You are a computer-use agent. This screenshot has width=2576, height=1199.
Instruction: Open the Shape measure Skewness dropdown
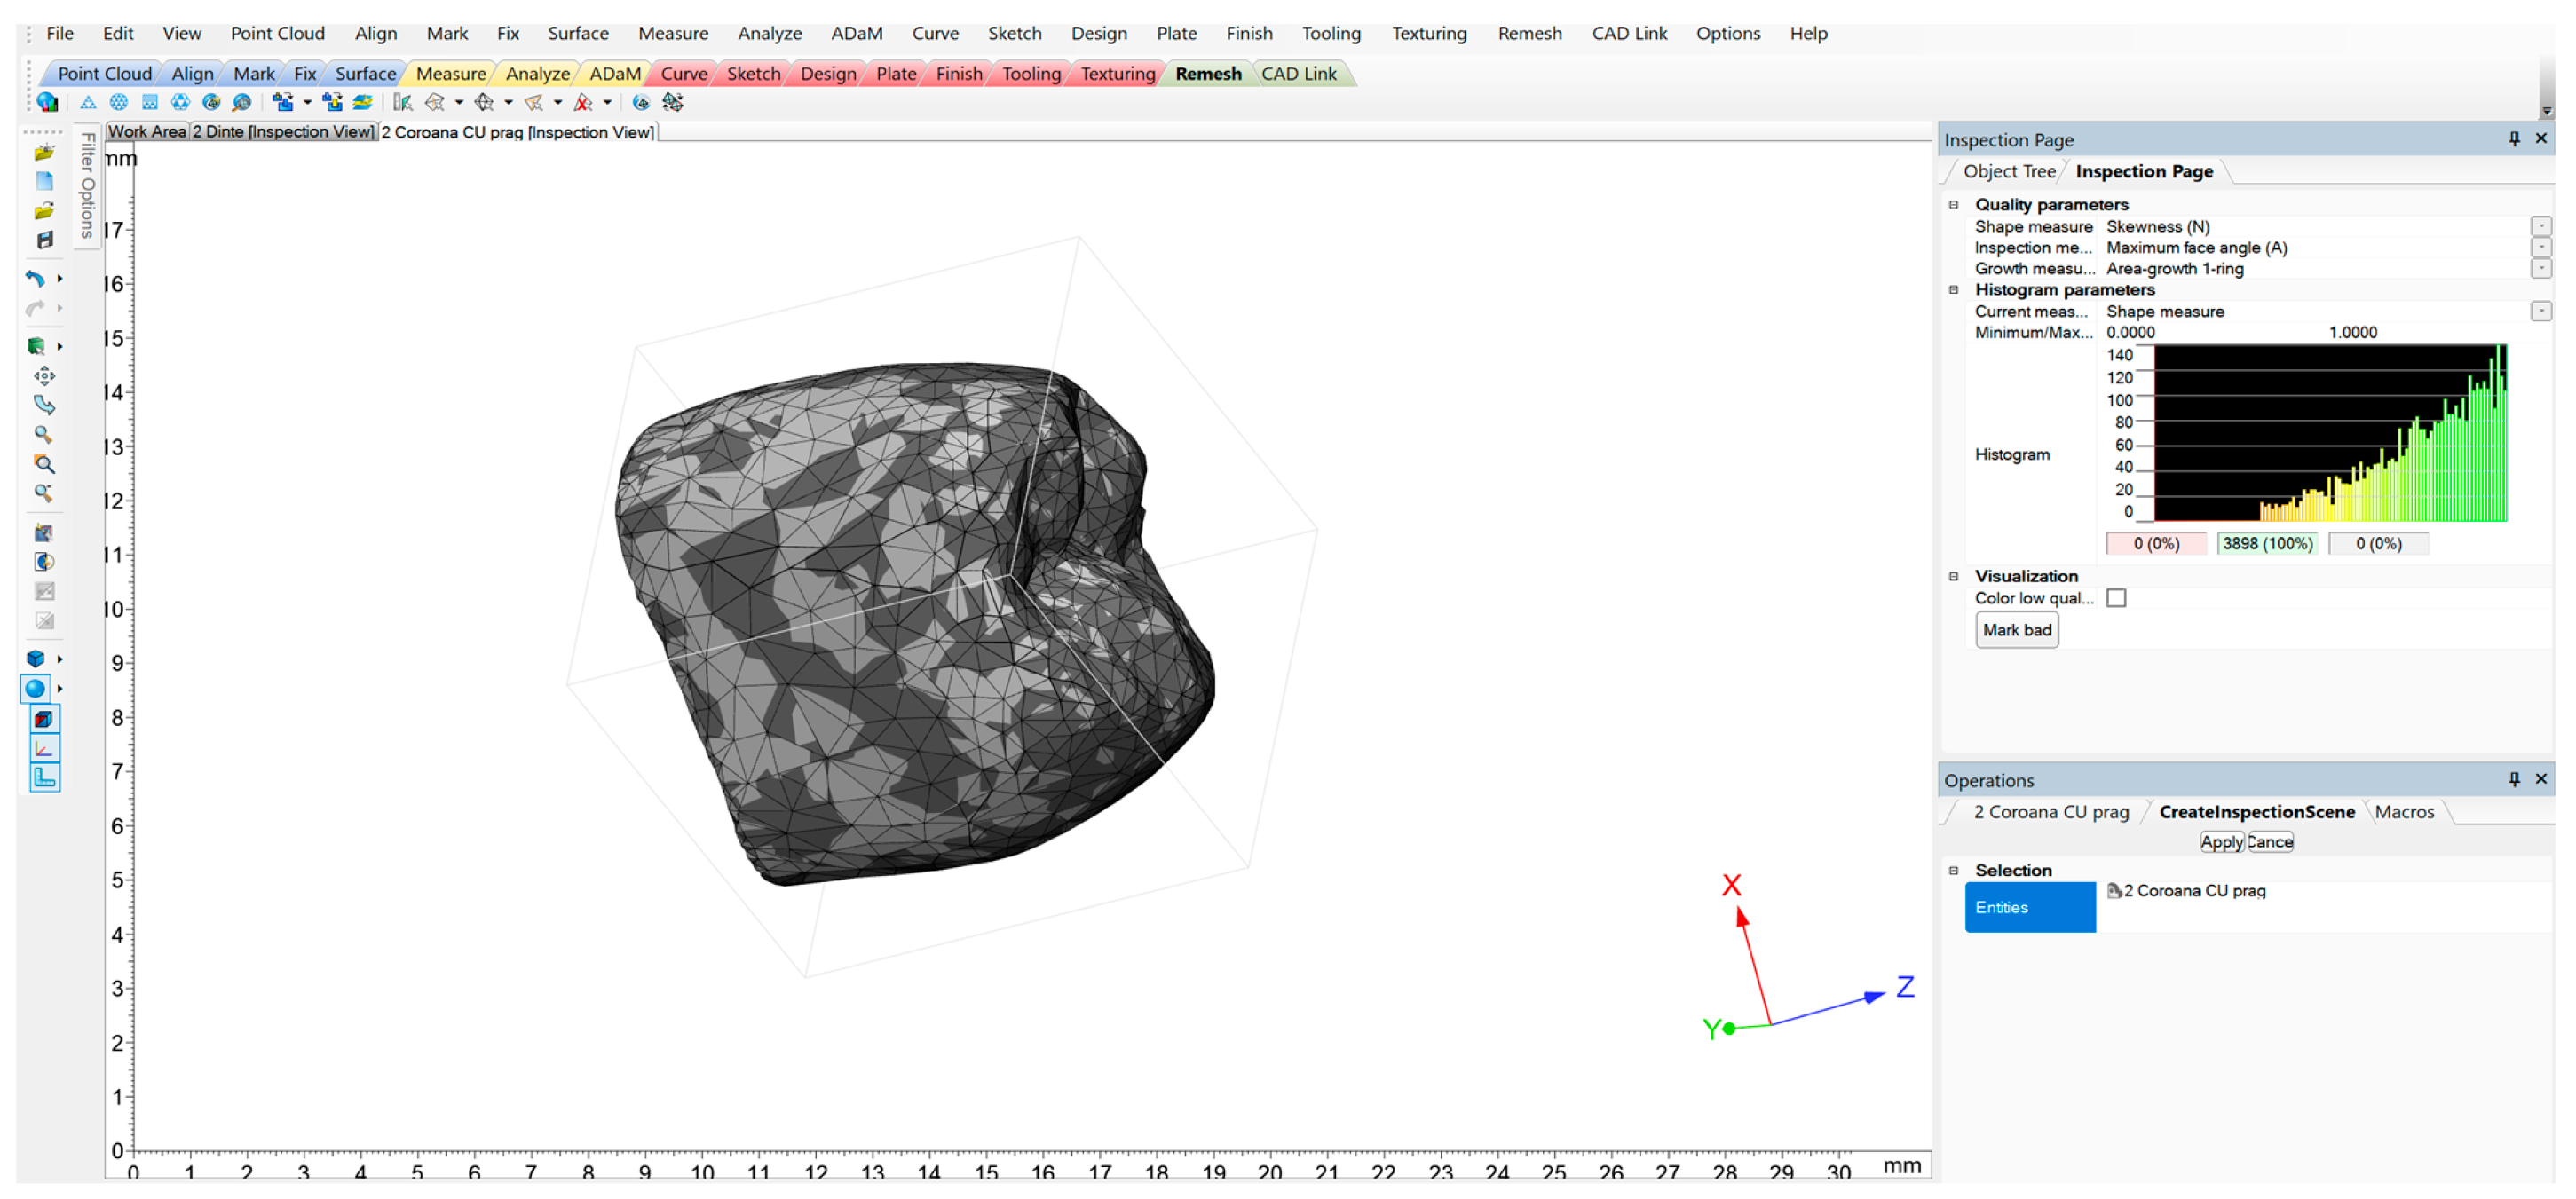[2541, 227]
